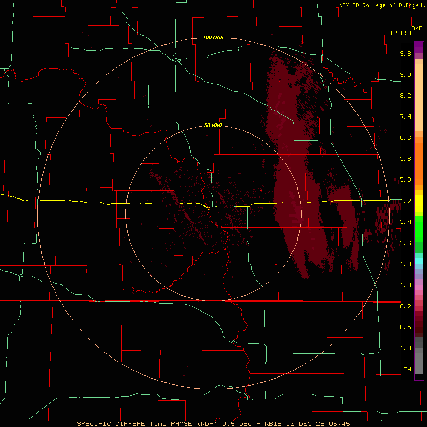Select the 1.8 scale value
Image resolution: width=427 pixels, height=427 pixels.
[x=406, y=264]
